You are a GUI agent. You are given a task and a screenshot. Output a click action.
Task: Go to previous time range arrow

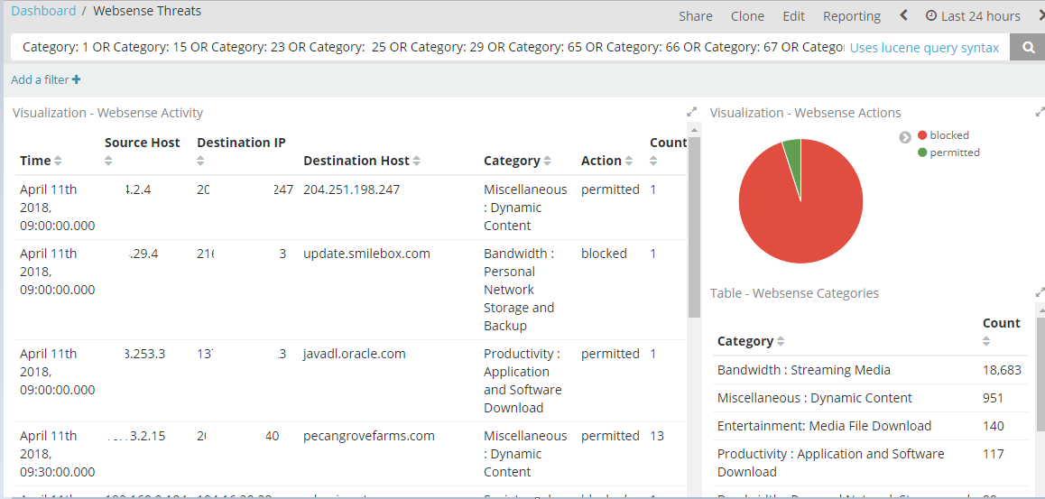point(903,15)
